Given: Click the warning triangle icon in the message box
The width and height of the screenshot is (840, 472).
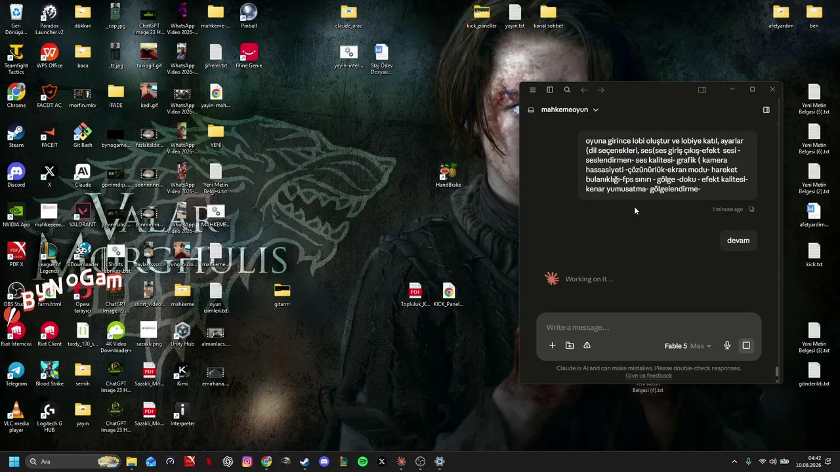Looking at the screenshot, I should point(587,345).
